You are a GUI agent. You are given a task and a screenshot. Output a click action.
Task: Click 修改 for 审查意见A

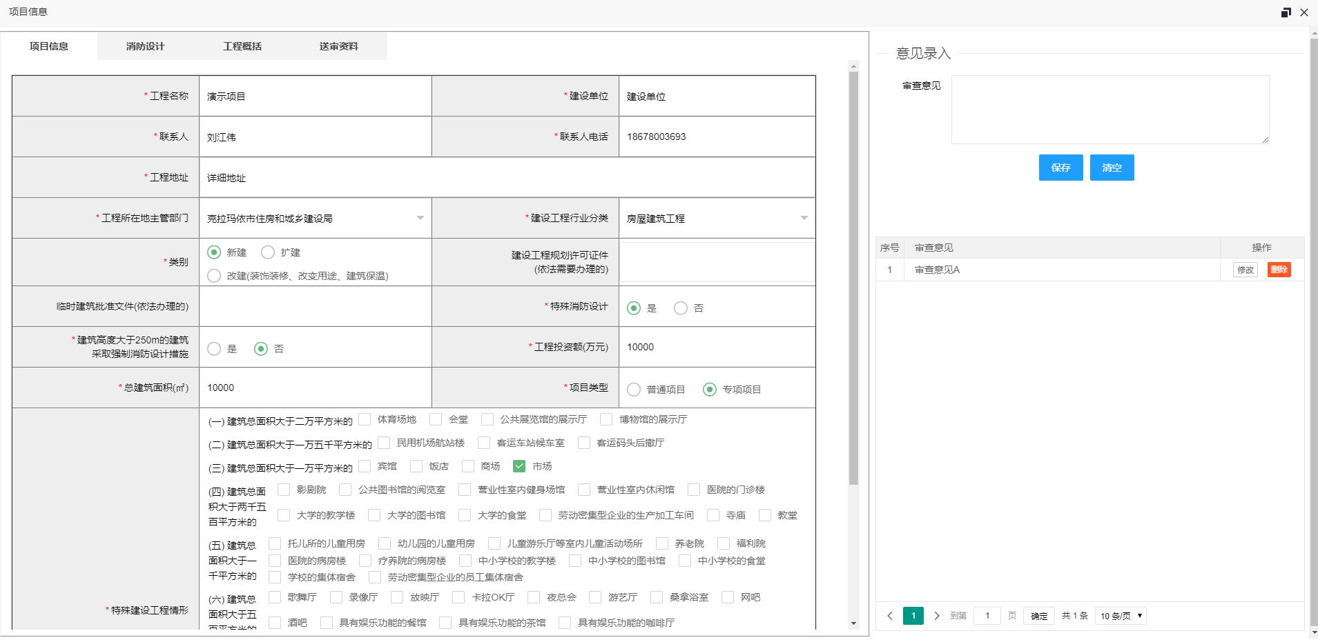tap(1246, 270)
